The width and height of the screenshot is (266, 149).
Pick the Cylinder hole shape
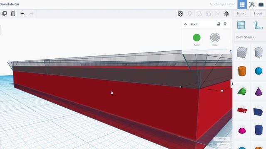tap(259, 53)
